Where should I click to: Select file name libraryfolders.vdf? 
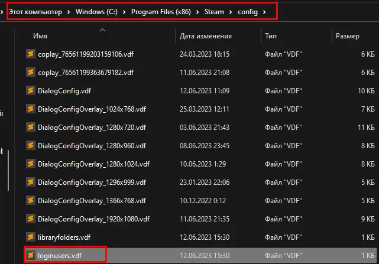coord(64,237)
